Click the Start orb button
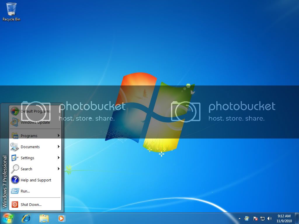 coord(8,218)
